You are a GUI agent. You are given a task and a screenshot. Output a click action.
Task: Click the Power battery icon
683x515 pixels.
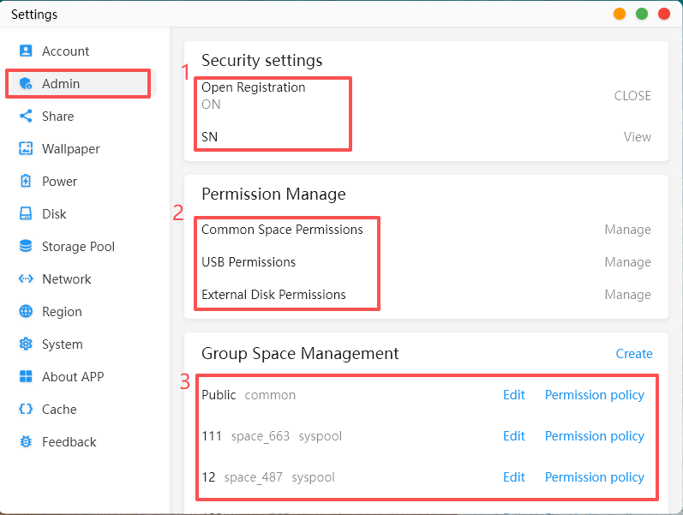pyautogui.click(x=26, y=181)
